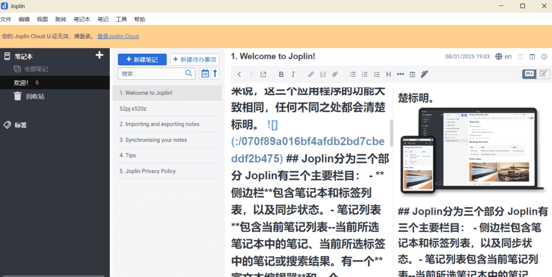Insert the current date and time
Screen dimensions: 552x277
[412, 74]
